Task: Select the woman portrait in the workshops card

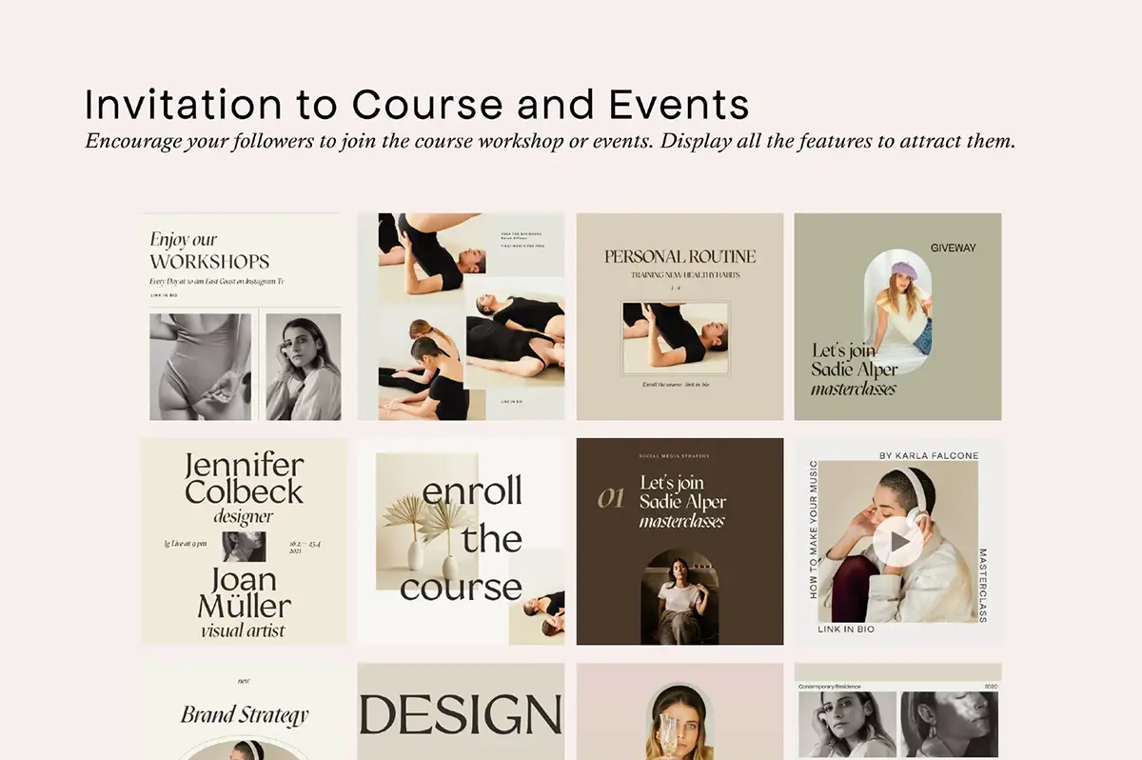Action: click(x=303, y=367)
